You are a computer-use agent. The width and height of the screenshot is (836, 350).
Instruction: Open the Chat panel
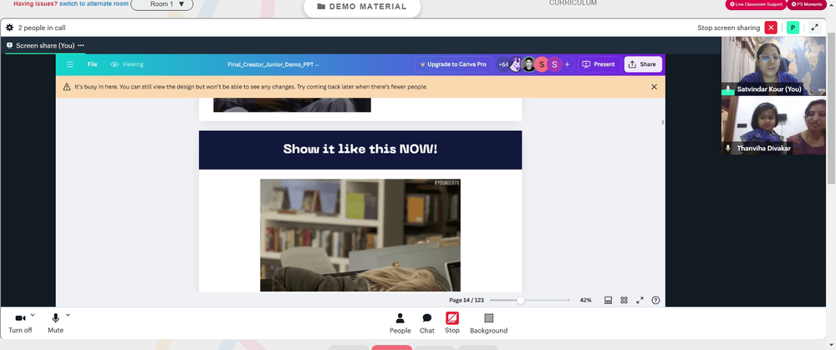click(x=427, y=323)
